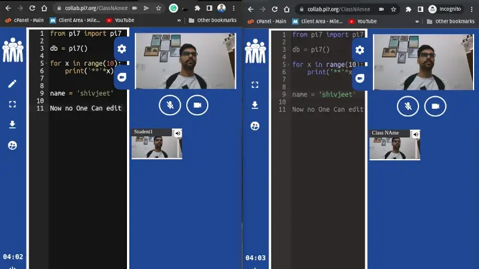The image size is (479, 269).
Task: Expand bookmarks overflow chevron in left browser
Action: (x=179, y=20)
